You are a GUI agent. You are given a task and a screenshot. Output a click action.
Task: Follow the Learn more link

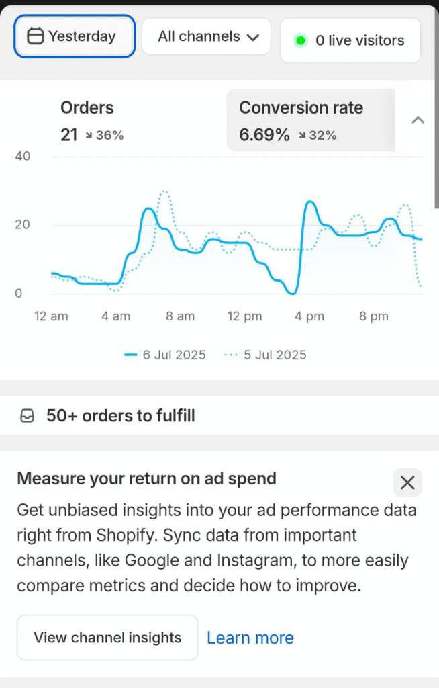pyautogui.click(x=250, y=638)
